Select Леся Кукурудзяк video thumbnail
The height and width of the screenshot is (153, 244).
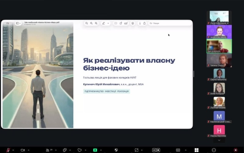click(x=219, y=18)
